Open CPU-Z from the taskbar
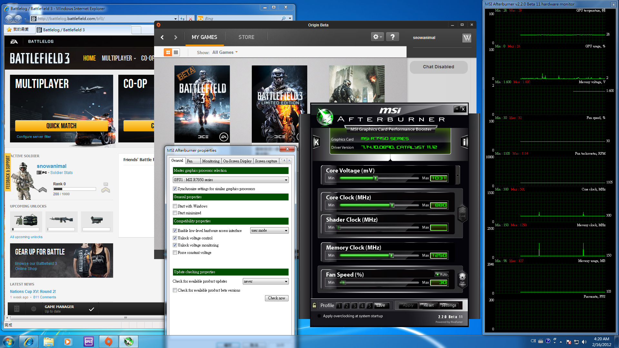 89,342
